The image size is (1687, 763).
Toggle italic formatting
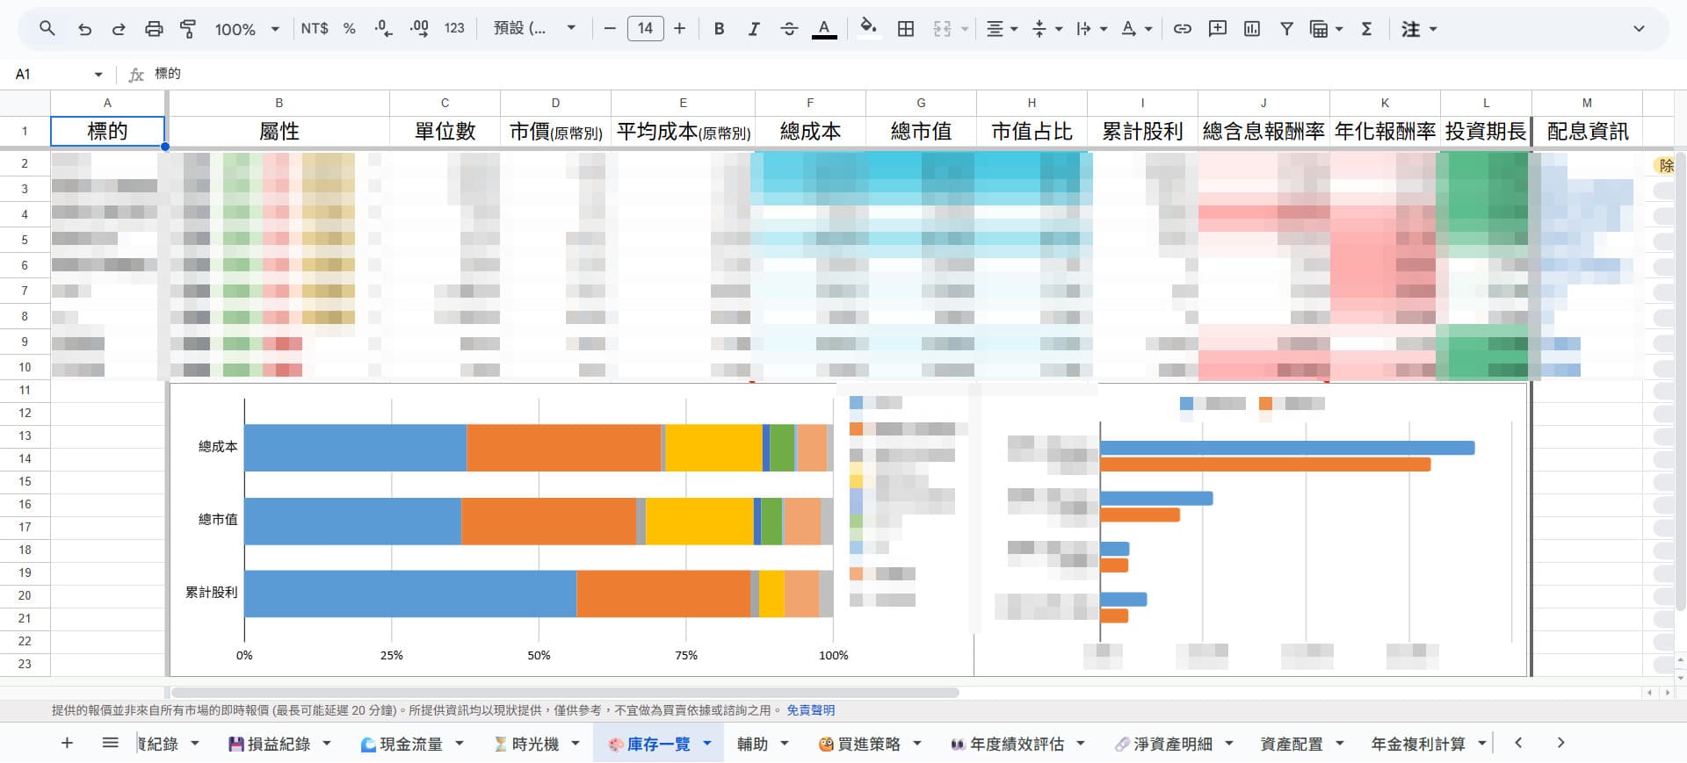coord(753,29)
